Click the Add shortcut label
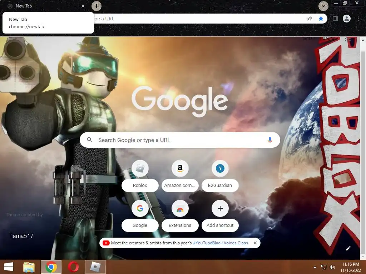This screenshot has height=274, width=366. tap(220, 225)
